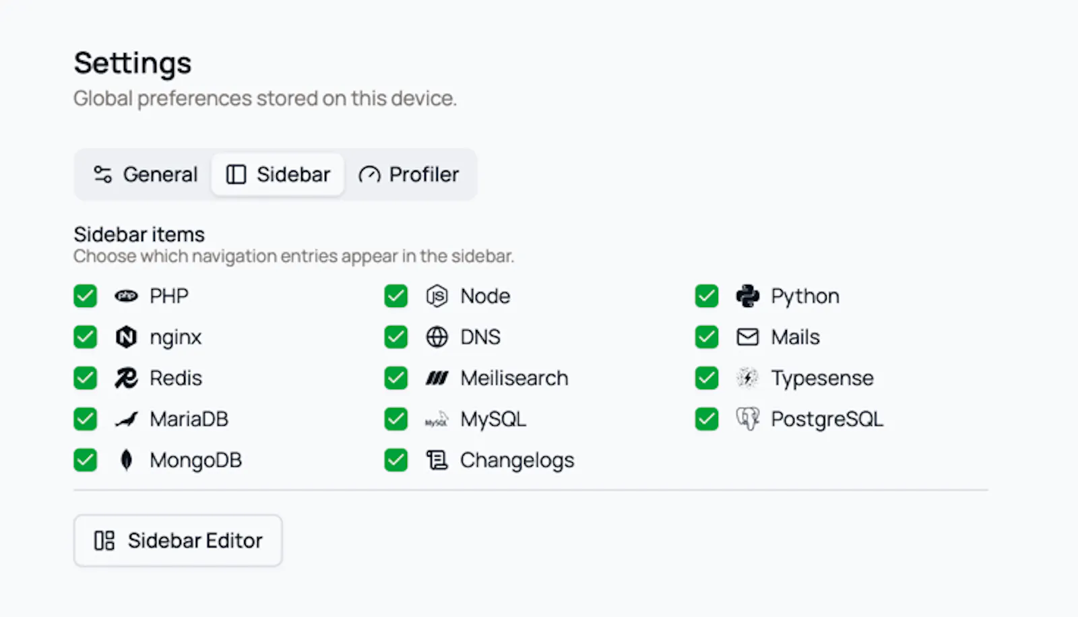Disable the Typesense checkbox
The width and height of the screenshot is (1078, 617).
tap(707, 378)
